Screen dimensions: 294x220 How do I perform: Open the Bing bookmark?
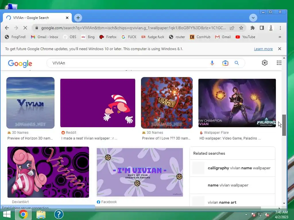pos(88,37)
